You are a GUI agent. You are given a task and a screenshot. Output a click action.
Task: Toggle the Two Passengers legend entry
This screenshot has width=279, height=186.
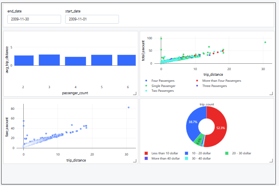(162, 91)
